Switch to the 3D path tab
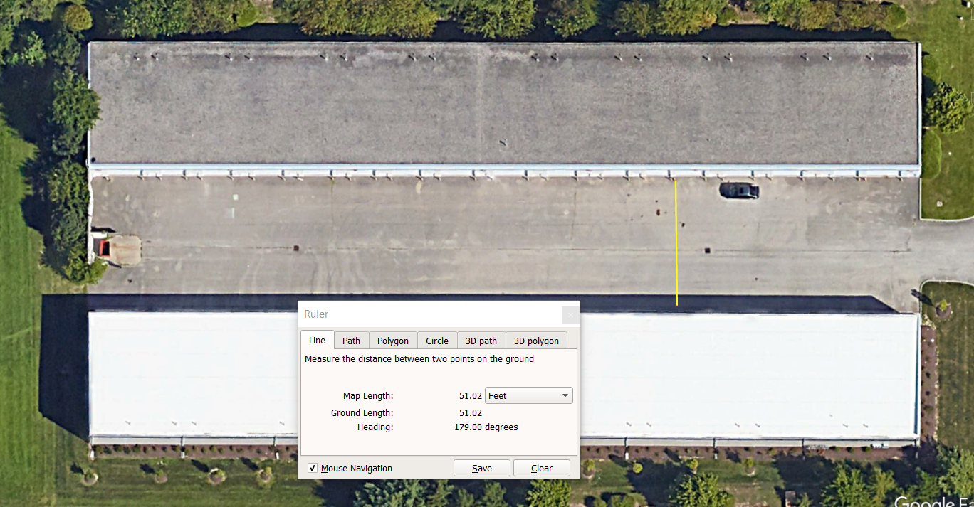Screen dimensions: 974x507 point(481,341)
